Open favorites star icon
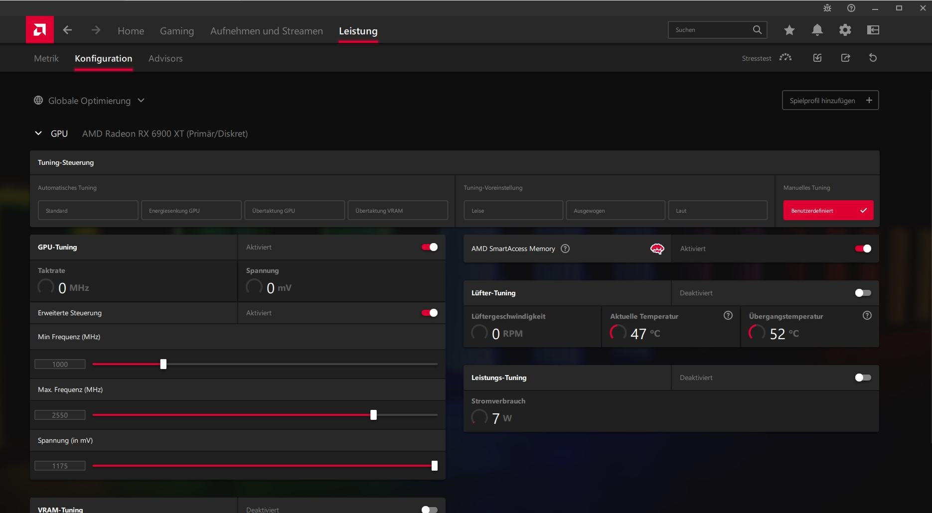 789,30
